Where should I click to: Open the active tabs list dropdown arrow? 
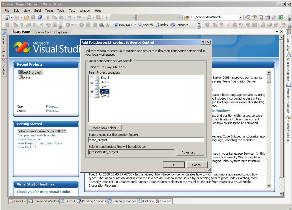(x=277, y=32)
